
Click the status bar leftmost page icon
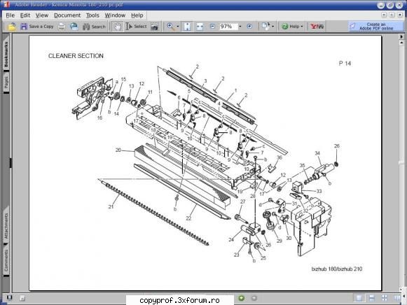point(9,298)
